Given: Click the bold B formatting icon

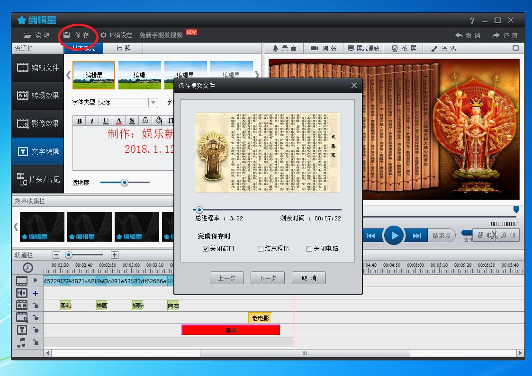Looking at the screenshot, I should (x=79, y=121).
